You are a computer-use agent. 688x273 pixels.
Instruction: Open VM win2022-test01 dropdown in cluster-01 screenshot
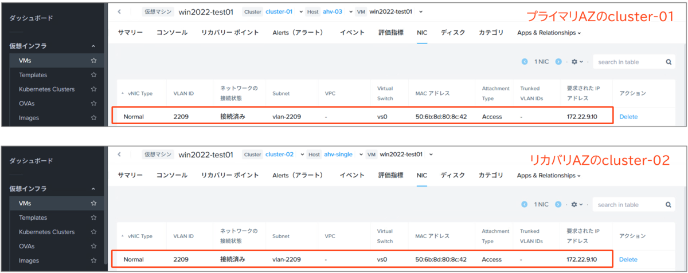(422, 11)
